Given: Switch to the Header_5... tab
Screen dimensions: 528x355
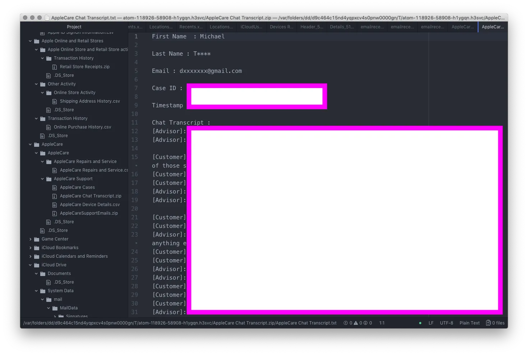Looking at the screenshot, I should [x=312, y=27].
